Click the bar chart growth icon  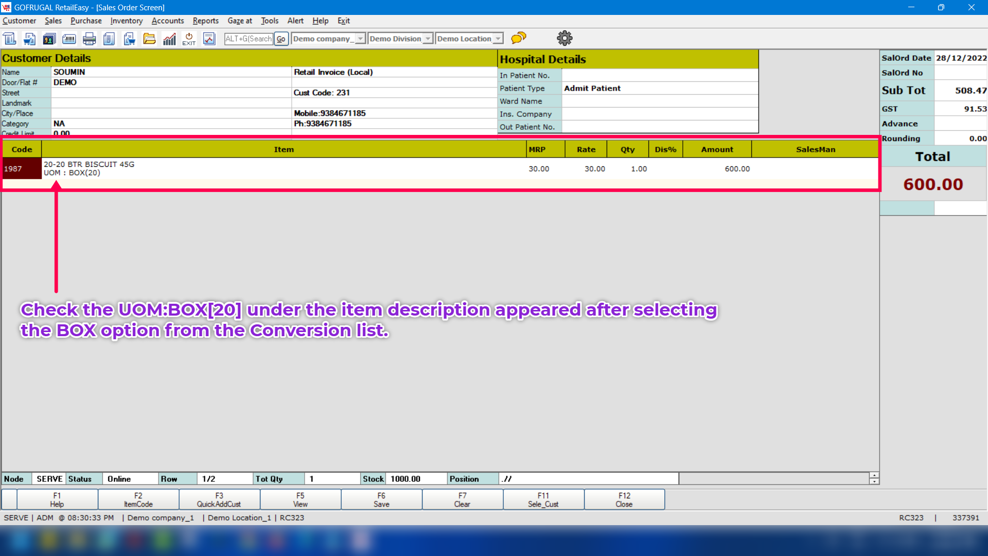click(169, 39)
